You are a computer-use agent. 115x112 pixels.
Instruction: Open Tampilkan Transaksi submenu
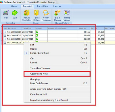[x=57, y=68]
